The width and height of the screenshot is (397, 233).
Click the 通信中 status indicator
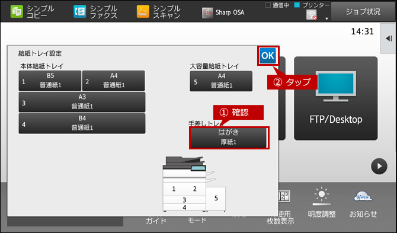tap(277, 5)
